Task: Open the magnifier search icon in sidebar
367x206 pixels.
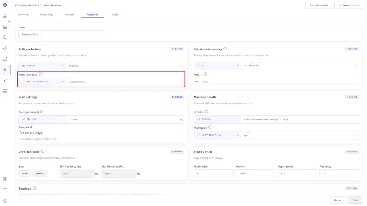Action: 5,38
